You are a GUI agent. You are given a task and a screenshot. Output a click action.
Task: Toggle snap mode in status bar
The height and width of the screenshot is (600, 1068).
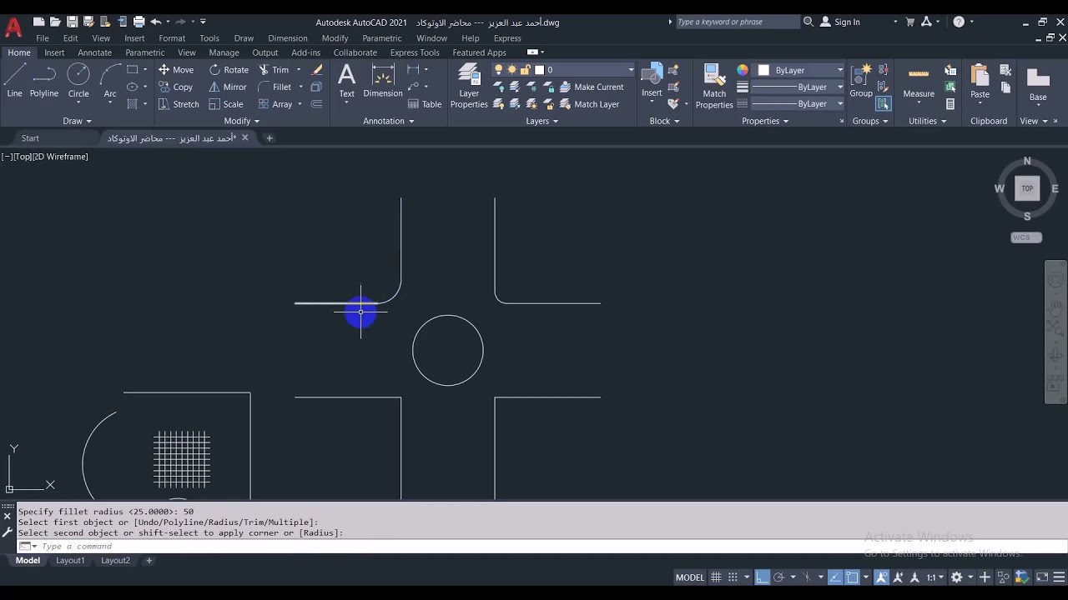(x=733, y=577)
